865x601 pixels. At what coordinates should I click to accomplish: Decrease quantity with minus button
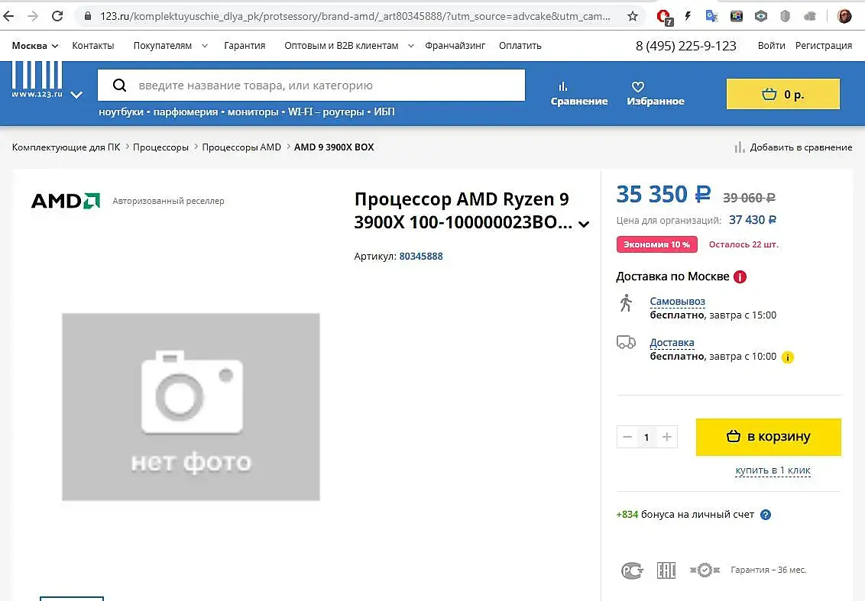627,438
